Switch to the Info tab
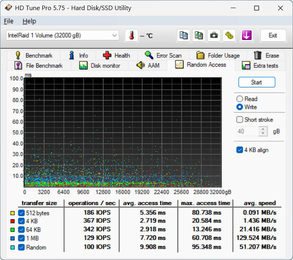The image size is (293, 260). coord(78,55)
